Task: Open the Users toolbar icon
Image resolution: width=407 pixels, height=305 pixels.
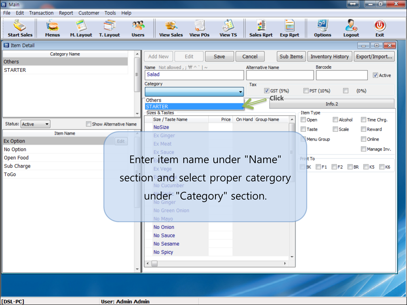Action: (x=138, y=28)
